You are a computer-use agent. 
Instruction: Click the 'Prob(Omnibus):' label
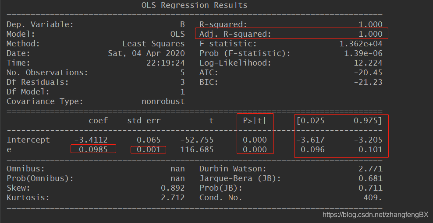point(40,179)
